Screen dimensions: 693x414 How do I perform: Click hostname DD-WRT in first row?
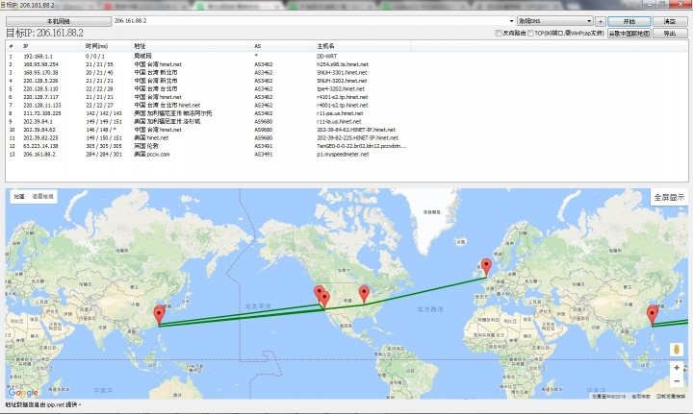tap(326, 57)
